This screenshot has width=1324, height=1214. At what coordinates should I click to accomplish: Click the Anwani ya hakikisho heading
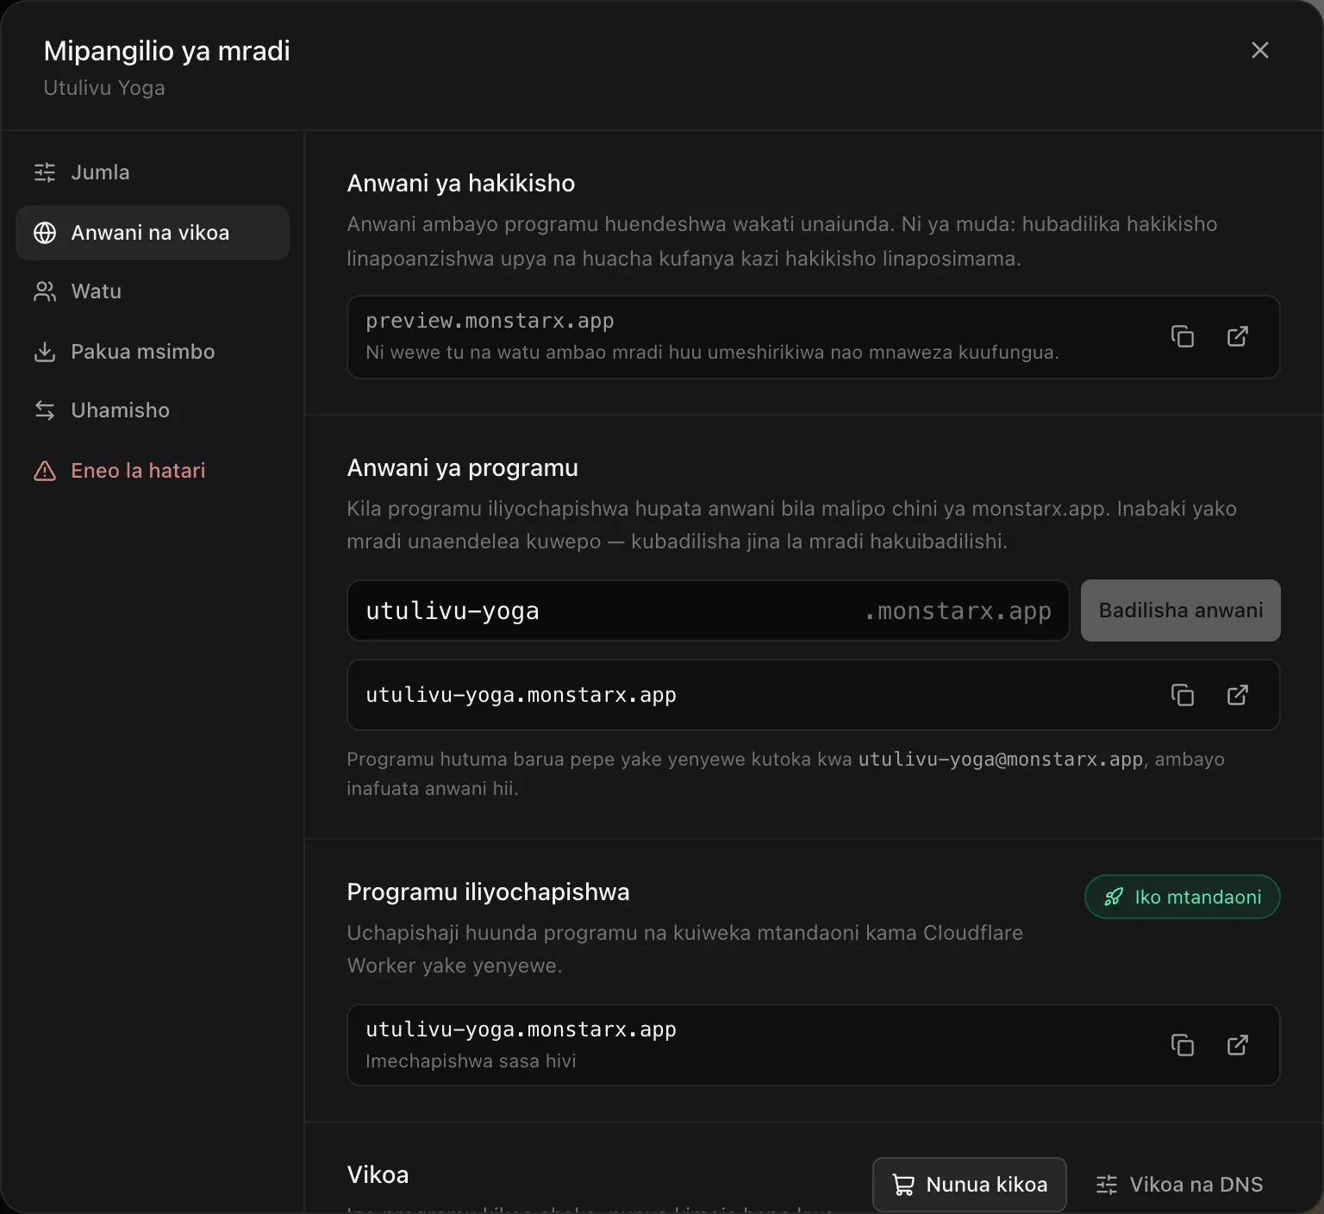pyautogui.click(x=461, y=183)
